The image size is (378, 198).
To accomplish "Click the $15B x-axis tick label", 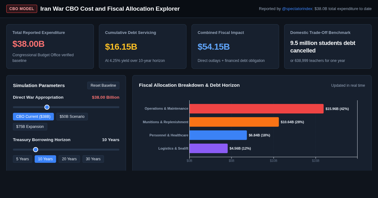I will point(316,161).
